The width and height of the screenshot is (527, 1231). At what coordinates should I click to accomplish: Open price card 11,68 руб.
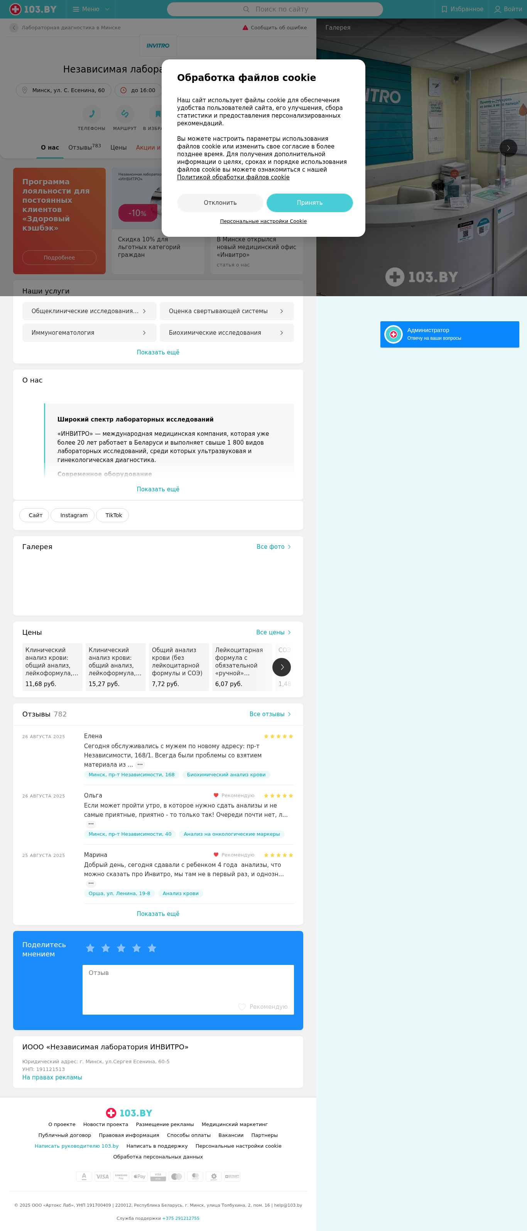(52, 667)
